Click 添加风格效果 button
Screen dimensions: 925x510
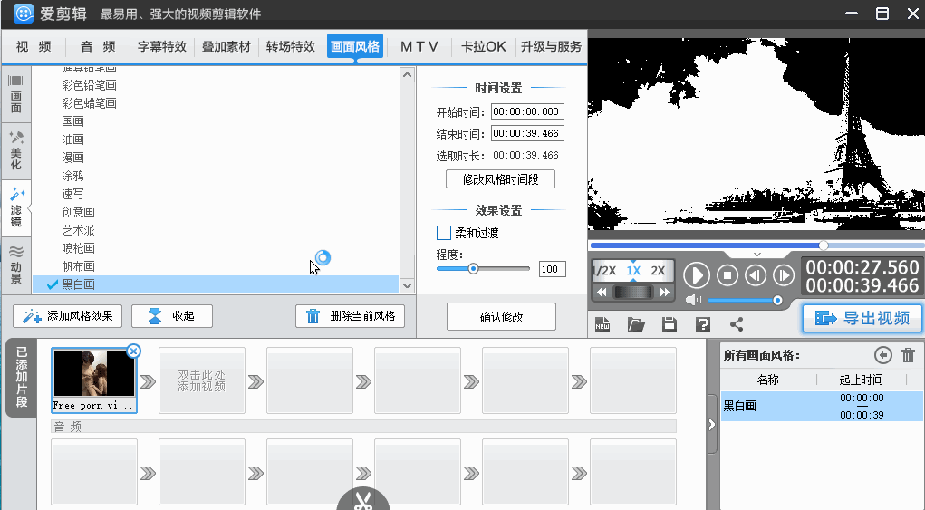click(x=68, y=316)
